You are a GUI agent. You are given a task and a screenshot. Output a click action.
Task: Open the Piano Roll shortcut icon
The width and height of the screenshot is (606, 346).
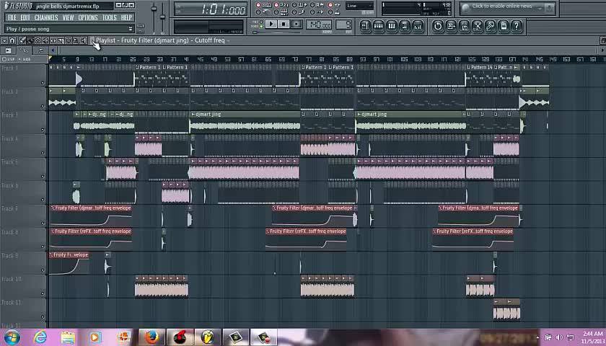[x=392, y=26]
